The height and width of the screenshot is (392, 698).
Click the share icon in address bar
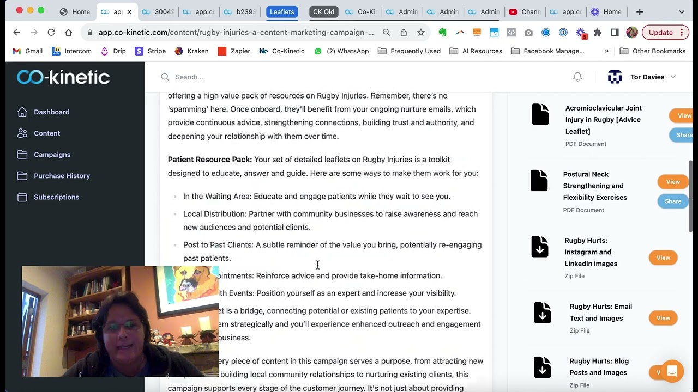404,33
